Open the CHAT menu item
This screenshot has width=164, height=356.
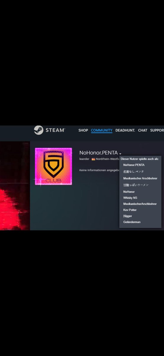tap(143, 130)
